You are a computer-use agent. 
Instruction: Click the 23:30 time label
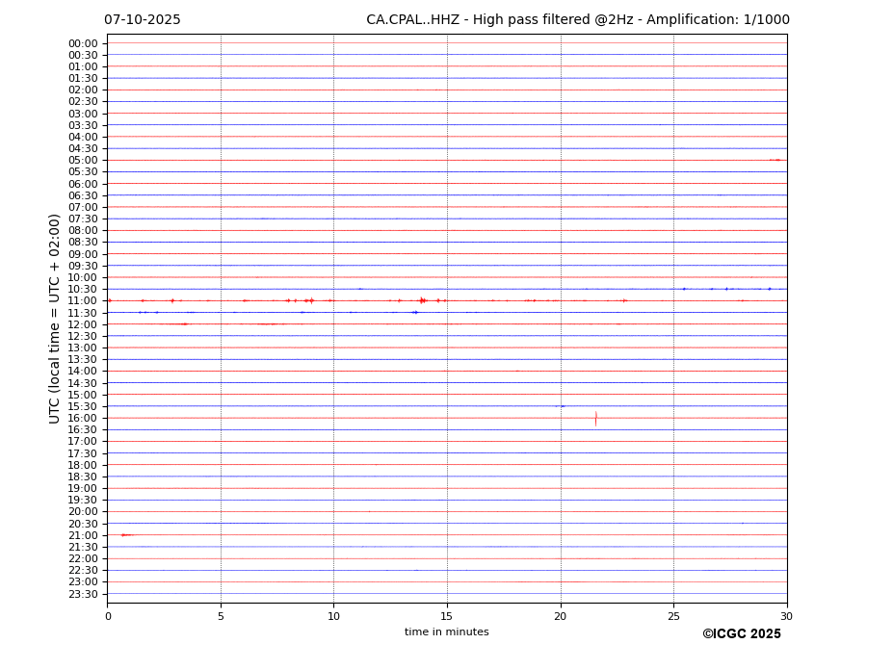[83, 594]
